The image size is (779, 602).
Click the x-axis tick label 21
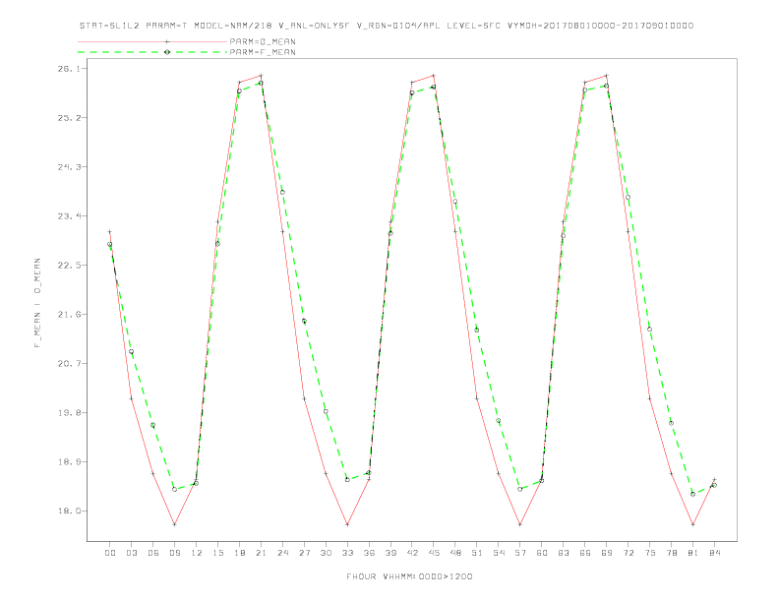(x=261, y=553)
